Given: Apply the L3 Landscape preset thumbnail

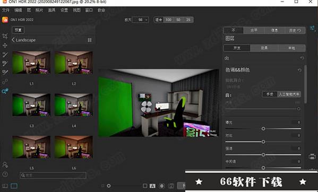Looking at the screenshot, I should [x=31, y=104].
